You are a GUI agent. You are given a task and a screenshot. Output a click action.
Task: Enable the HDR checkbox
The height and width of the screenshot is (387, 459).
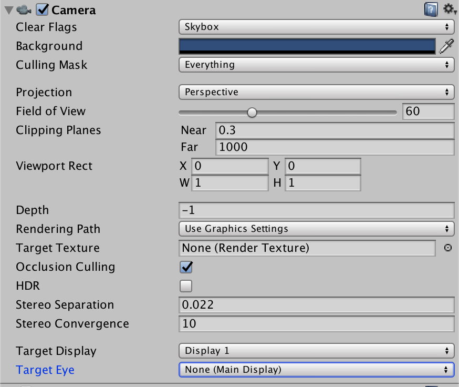pyautogui.click(x=186, y=286)
